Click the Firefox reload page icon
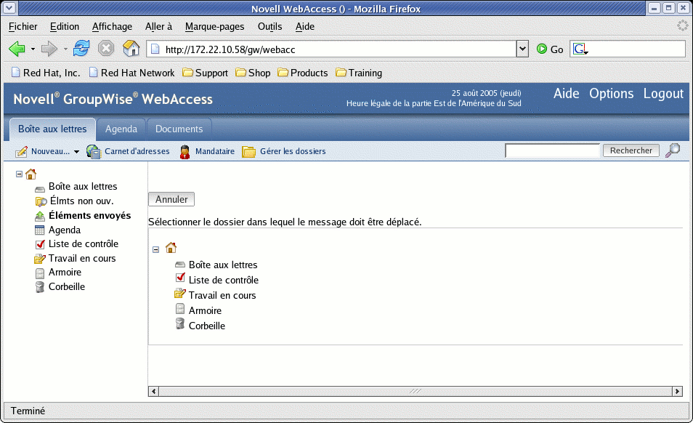This screenshot has width=693, height=423. [82, 49]
